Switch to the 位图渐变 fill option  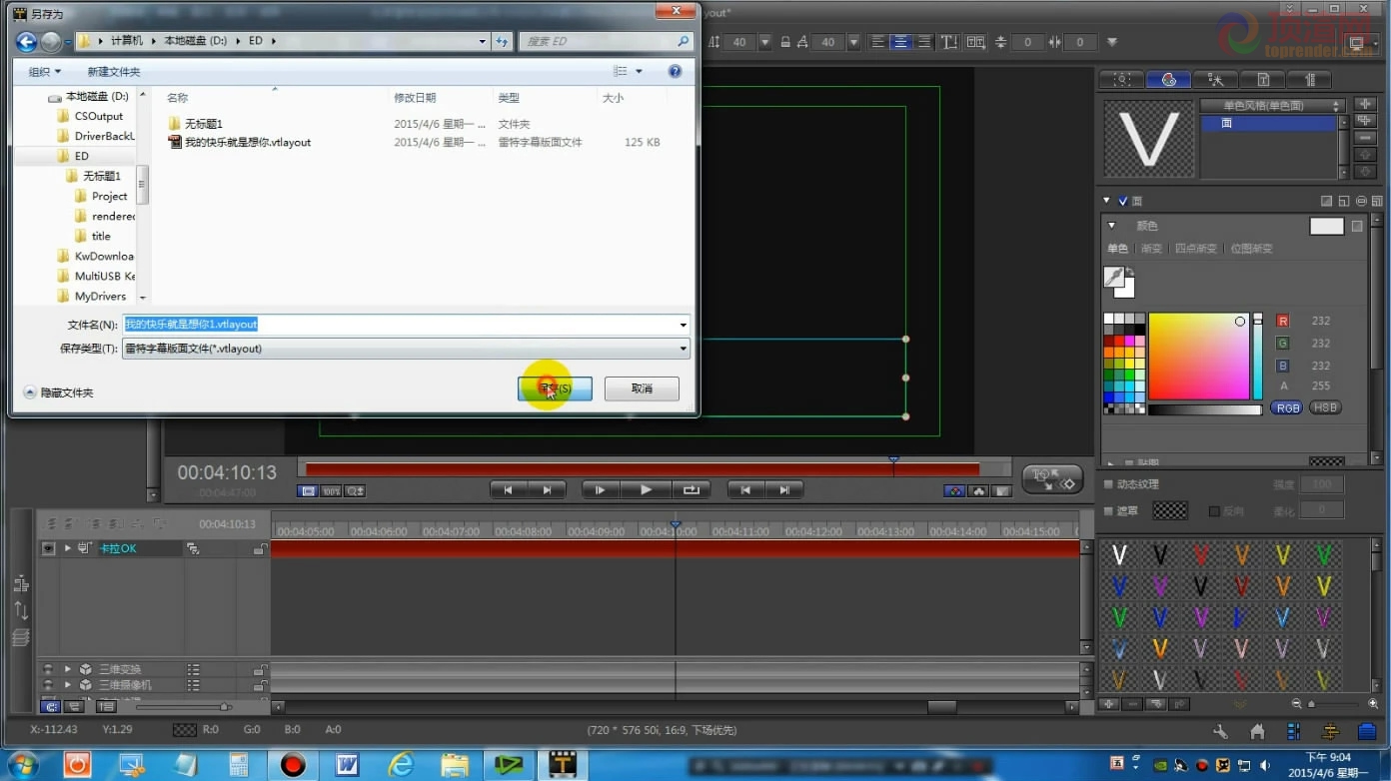1251,249
